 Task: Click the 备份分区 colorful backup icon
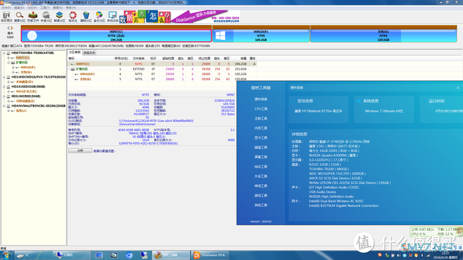(99, 17)
